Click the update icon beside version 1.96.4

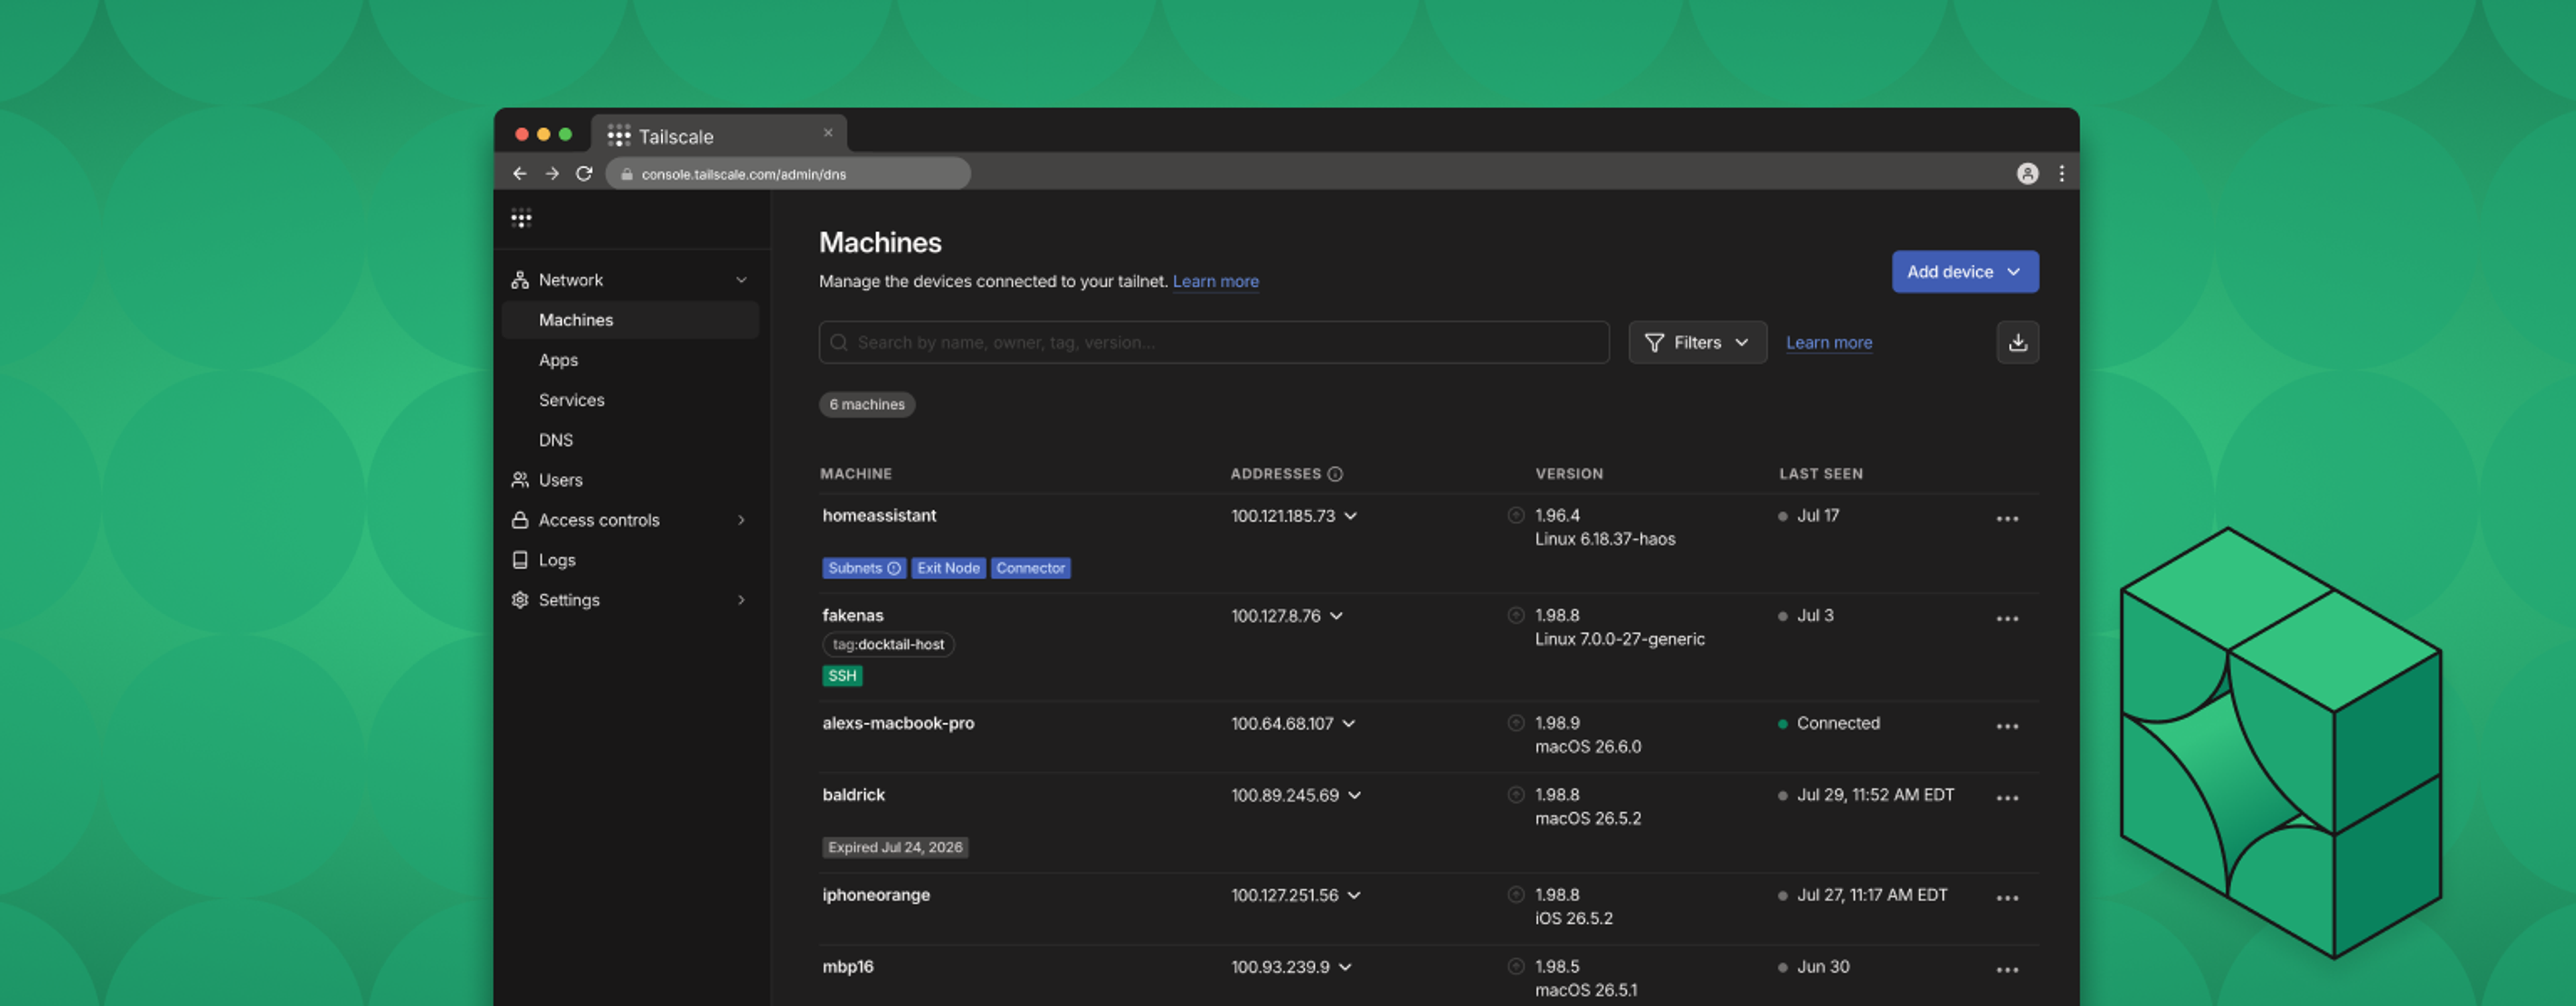point(1515,515)
